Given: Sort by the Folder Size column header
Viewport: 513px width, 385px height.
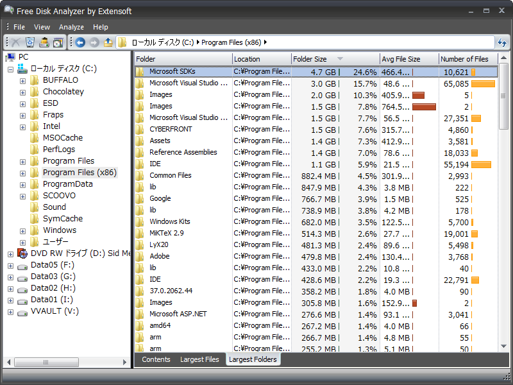Looking at the screenshot, I should 335,59.
